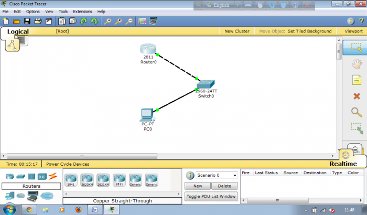Activate the Select tool
This screenshot has height=215, width=367.
click(356, 47)
